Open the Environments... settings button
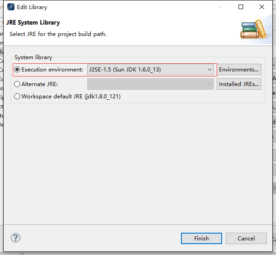Viewport: 276px width, 255px height. pyautogui.click(x=239, y=70)
